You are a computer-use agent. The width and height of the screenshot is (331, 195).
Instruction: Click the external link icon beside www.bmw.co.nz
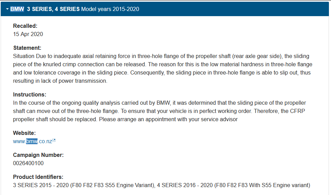54,140
